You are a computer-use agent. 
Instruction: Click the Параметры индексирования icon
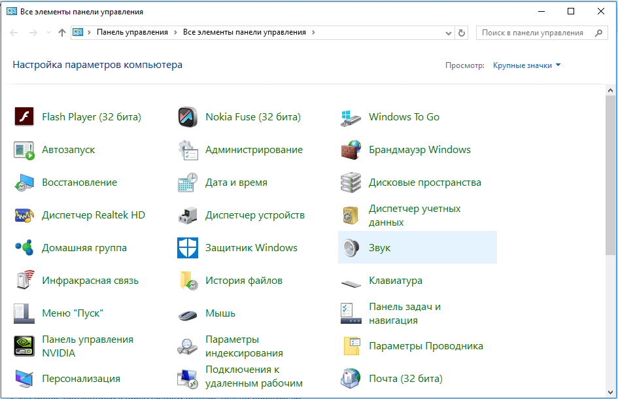tap(188, 347)
